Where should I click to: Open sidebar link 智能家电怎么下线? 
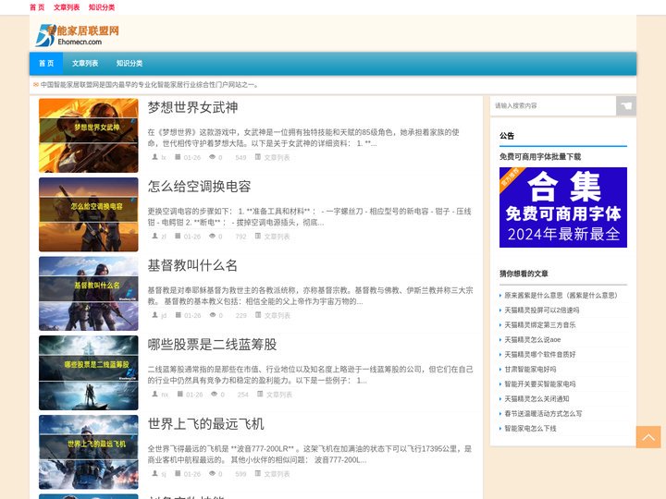530,429
